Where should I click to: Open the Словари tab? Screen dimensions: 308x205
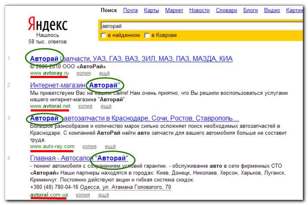(226, 10)
